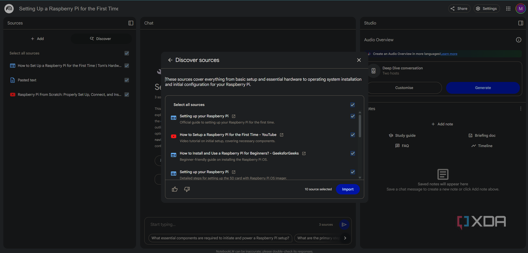Image resolution: width=528 pixels, height=253 pixels.
Task: Open Briefing doc in Studio
Action: (x=482, y=135)
